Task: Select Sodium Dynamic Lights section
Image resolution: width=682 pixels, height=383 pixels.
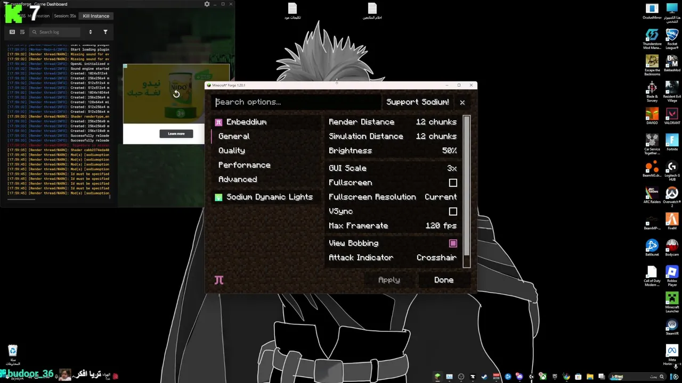Action: click(264, 197)
